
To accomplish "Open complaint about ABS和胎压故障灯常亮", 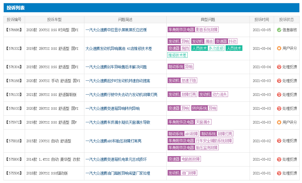I will [x=113, y=141].
